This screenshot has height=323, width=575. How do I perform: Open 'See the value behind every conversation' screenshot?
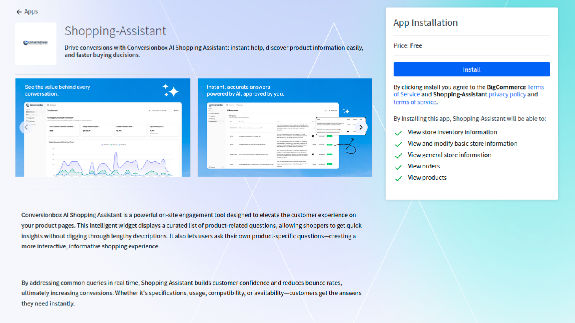[x=103, y=128]
